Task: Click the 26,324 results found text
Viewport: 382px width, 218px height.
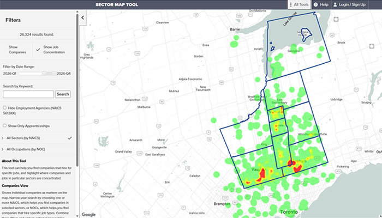Action: coord(37,34)
